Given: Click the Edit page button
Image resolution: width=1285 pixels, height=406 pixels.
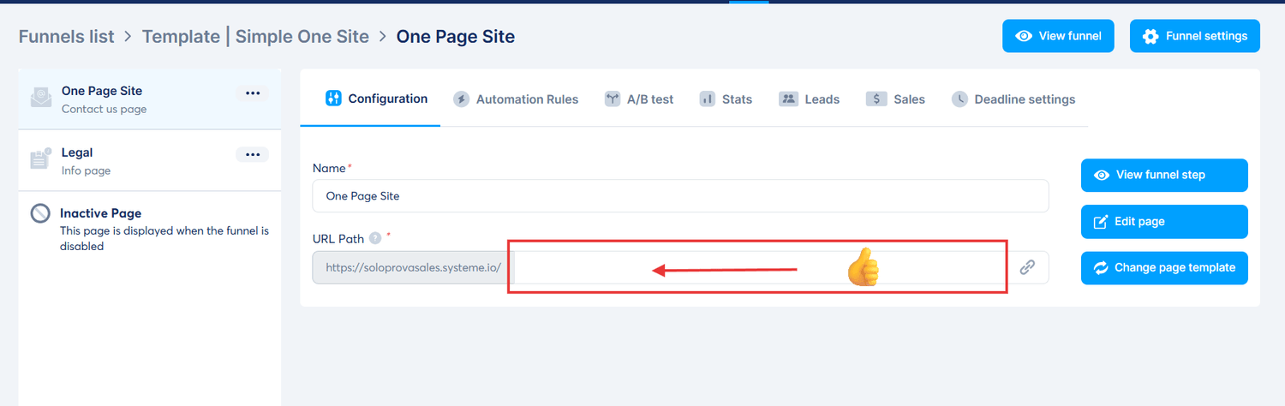Looking at the screenshot, I should tap(1164, 222).
